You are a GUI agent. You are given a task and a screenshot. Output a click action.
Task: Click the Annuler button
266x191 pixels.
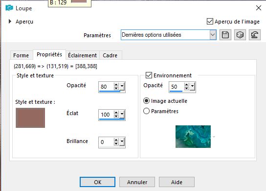tap(137, 182)
